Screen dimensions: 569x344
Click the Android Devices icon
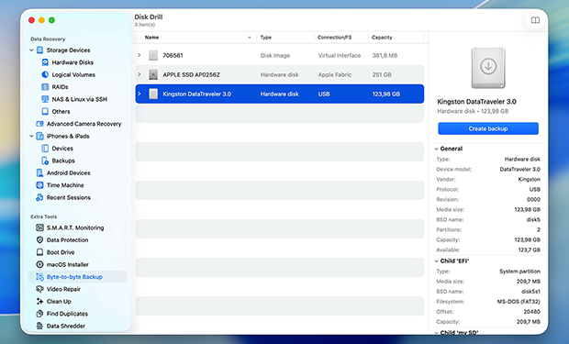(x=39, y=172)
